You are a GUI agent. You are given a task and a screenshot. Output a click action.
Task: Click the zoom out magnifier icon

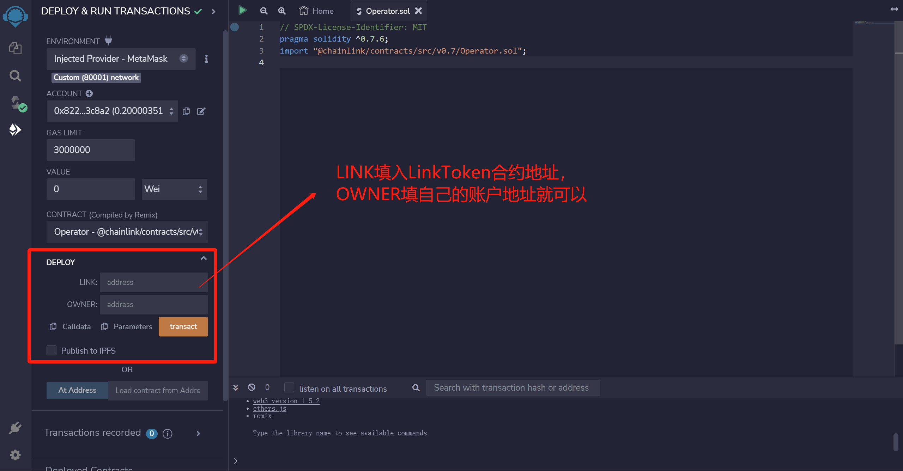tap(263, 11)
